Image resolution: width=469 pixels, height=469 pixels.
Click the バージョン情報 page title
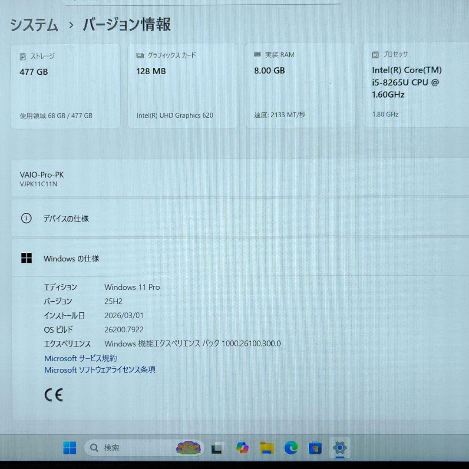click(126, 24)
